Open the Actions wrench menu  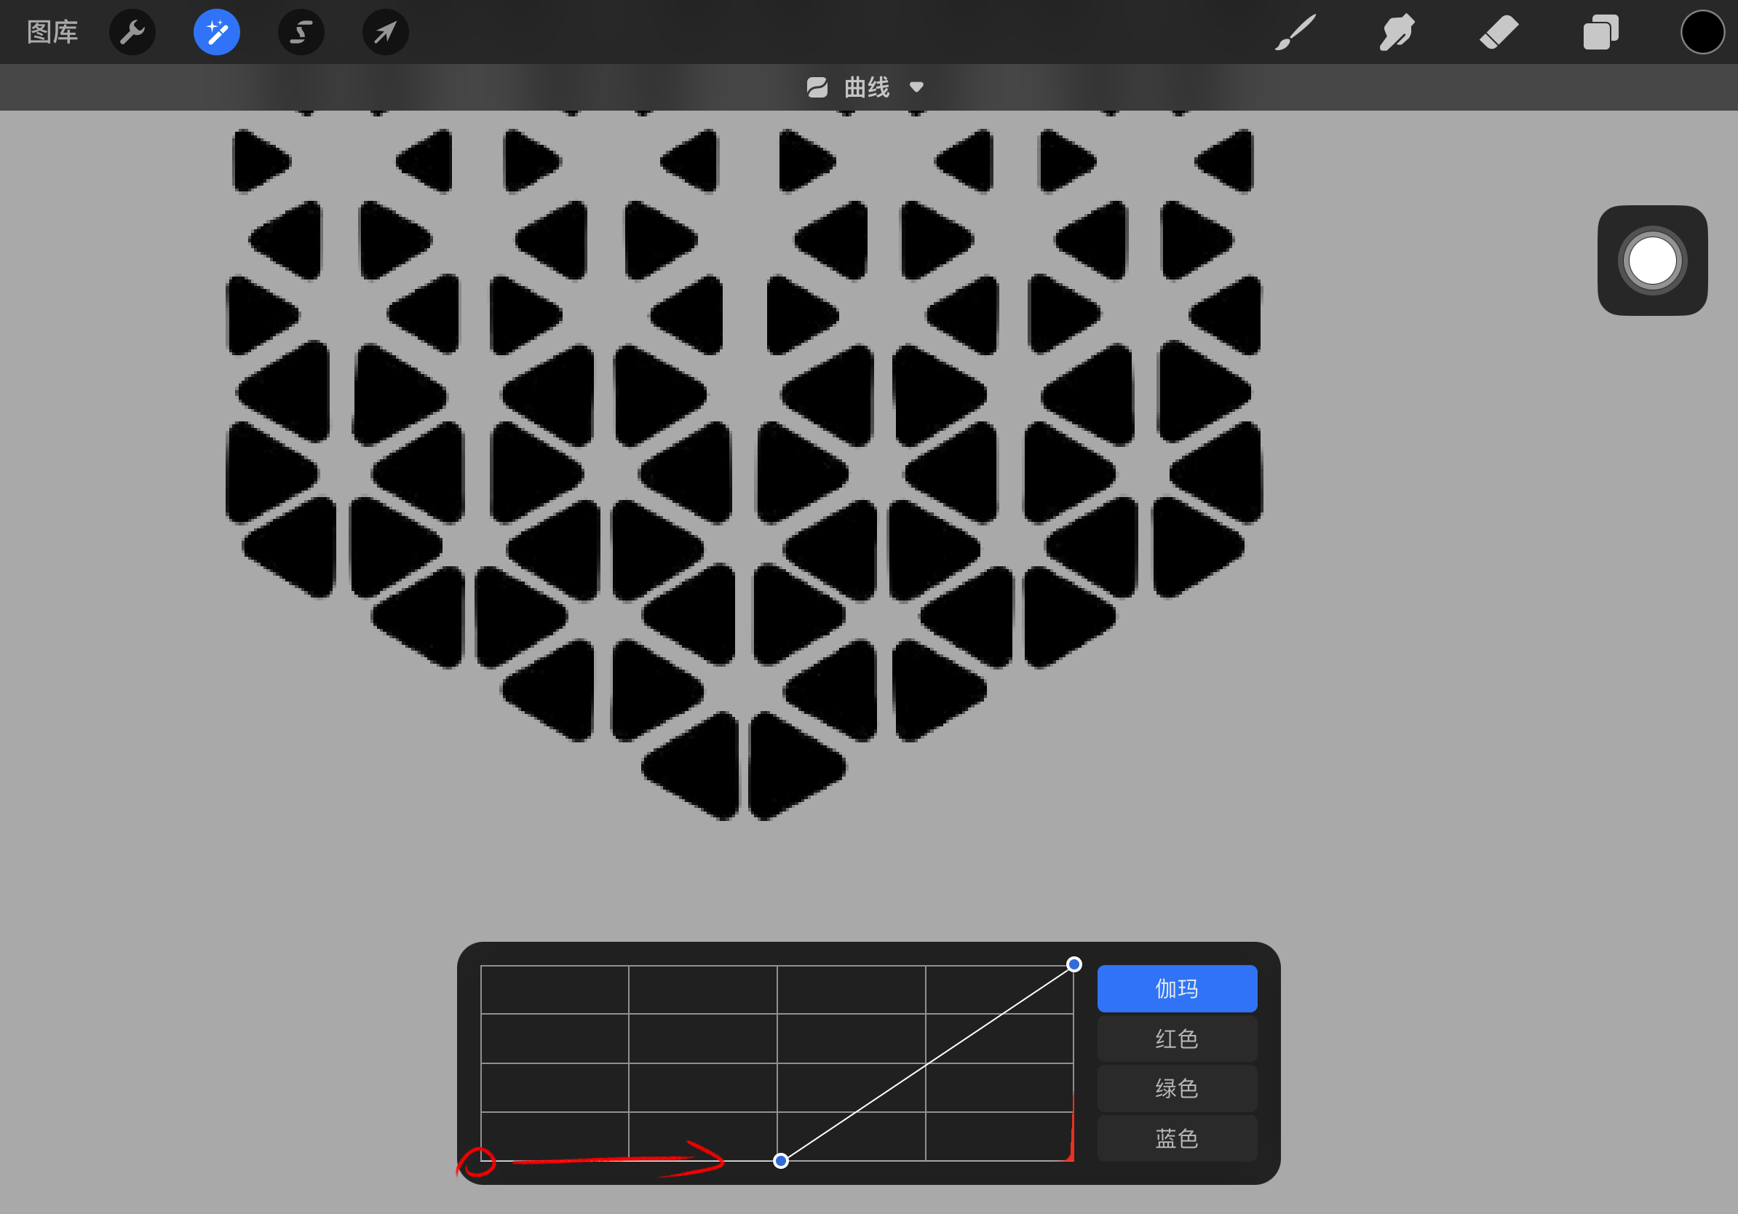pyautogui.click(x=132, y=32)
